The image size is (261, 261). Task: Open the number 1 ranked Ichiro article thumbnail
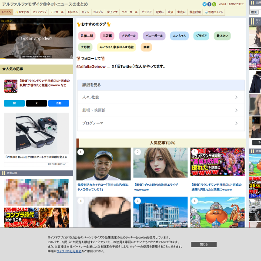(x=104, y=164)
